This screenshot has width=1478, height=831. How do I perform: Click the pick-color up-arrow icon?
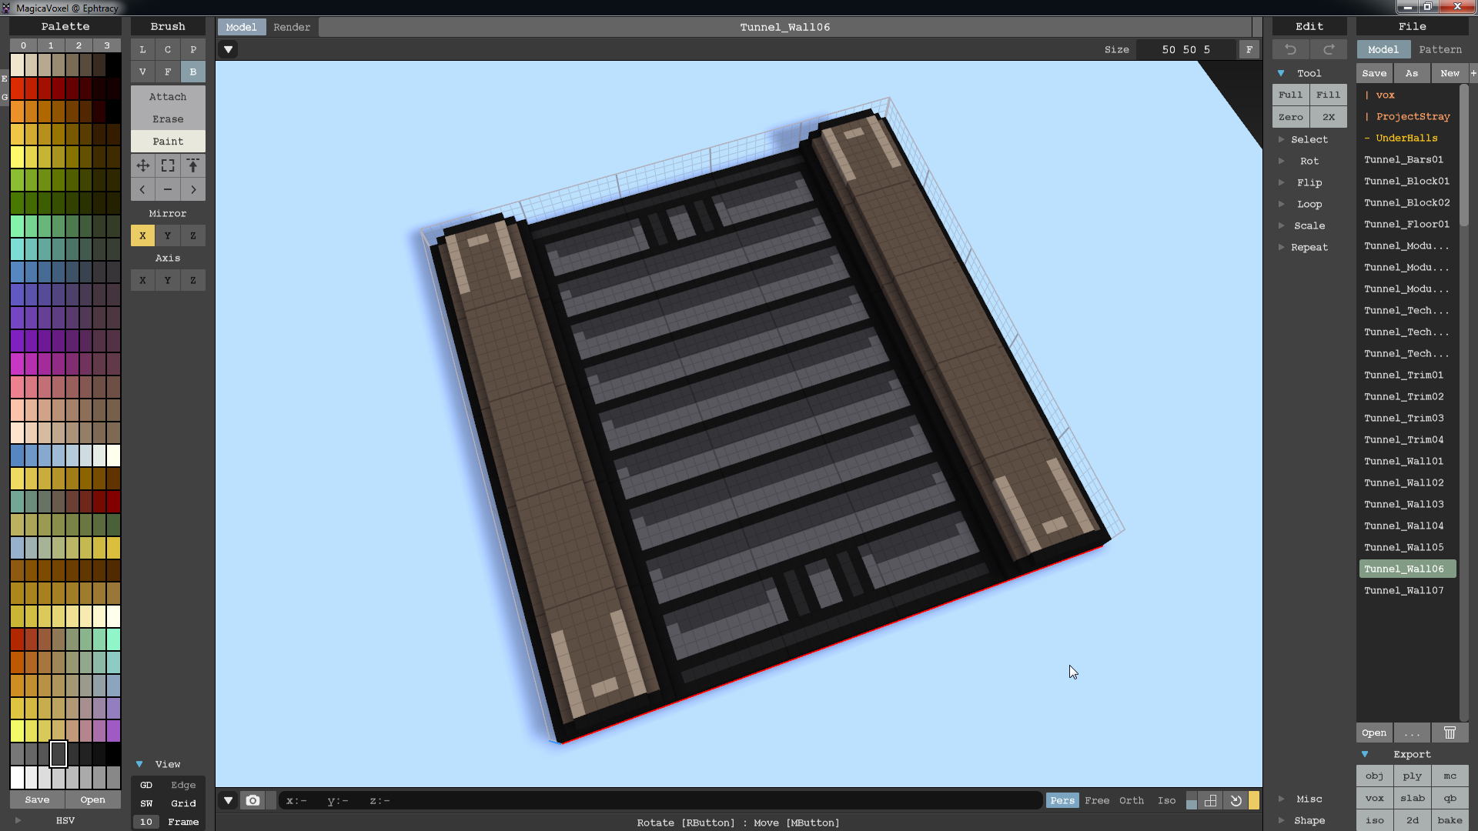tap(193, 165)
